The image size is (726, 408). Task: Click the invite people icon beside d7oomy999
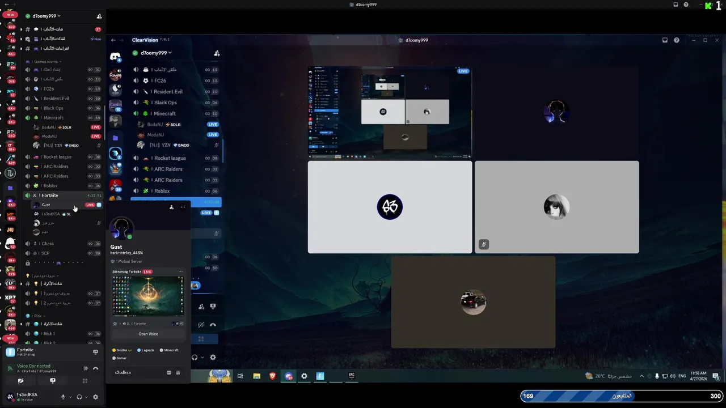[99, 16]
